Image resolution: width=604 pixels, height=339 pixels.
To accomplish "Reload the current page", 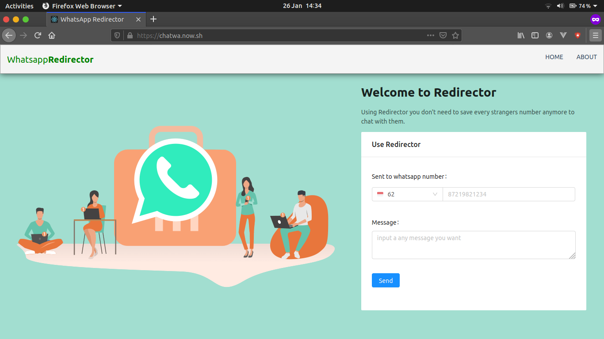I will (37, 35).
